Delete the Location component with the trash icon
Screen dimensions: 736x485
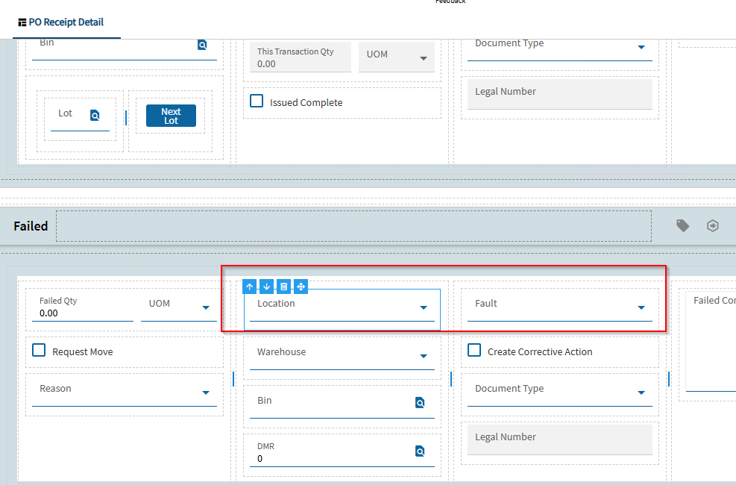tap(283, 287)
